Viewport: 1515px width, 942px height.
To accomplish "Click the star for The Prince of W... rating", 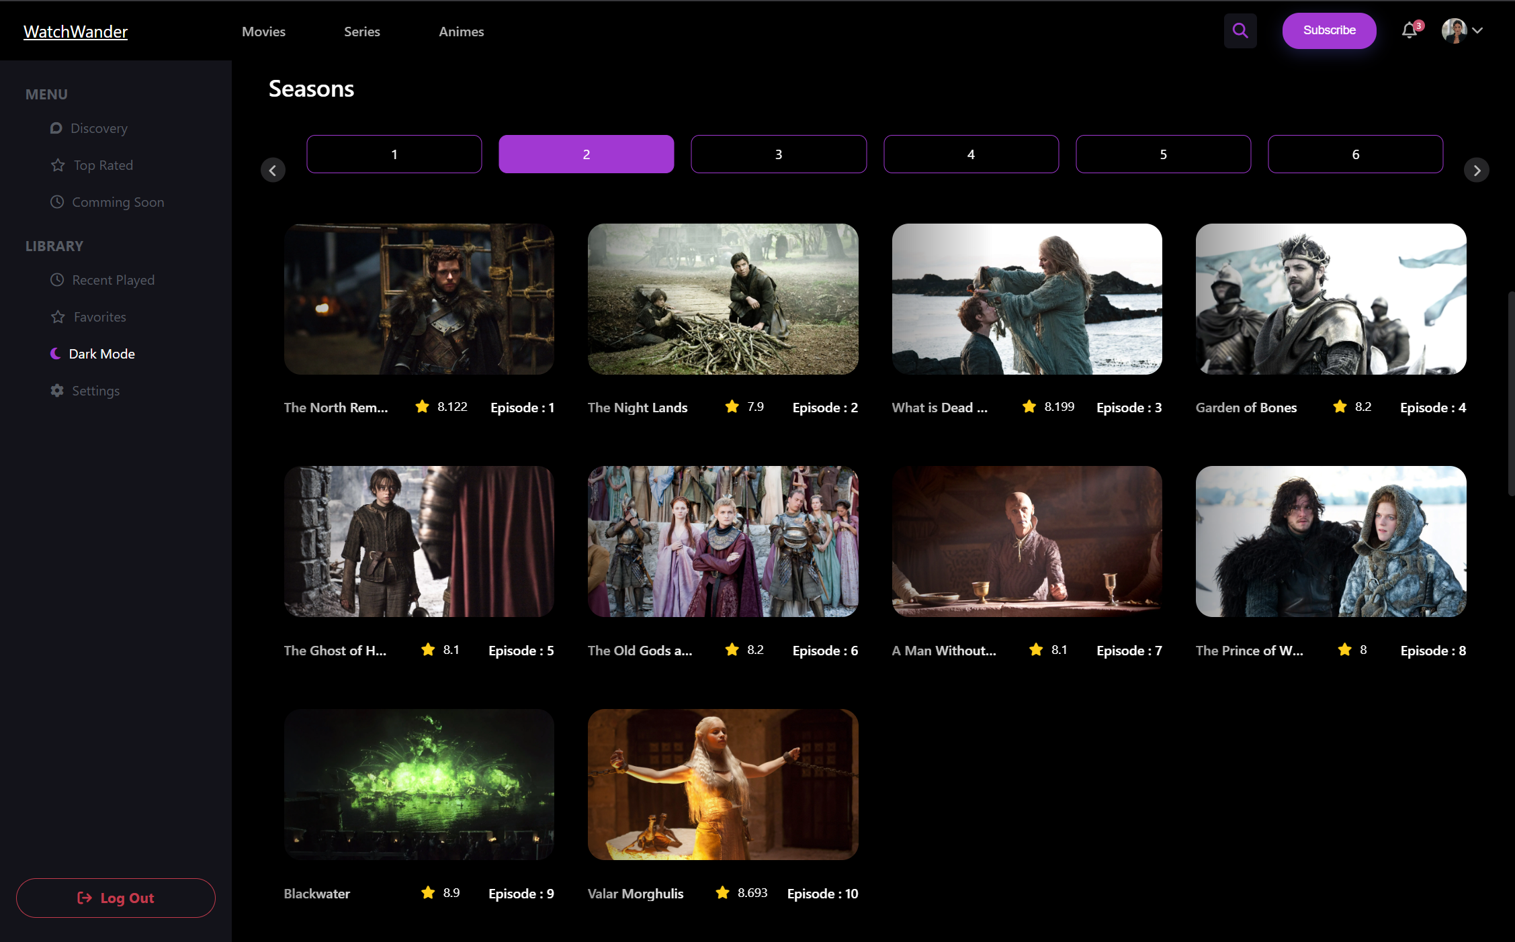I will (x=1344, y=650).
